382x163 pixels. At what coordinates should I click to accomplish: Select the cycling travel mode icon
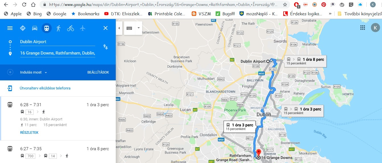click(71, 28)
